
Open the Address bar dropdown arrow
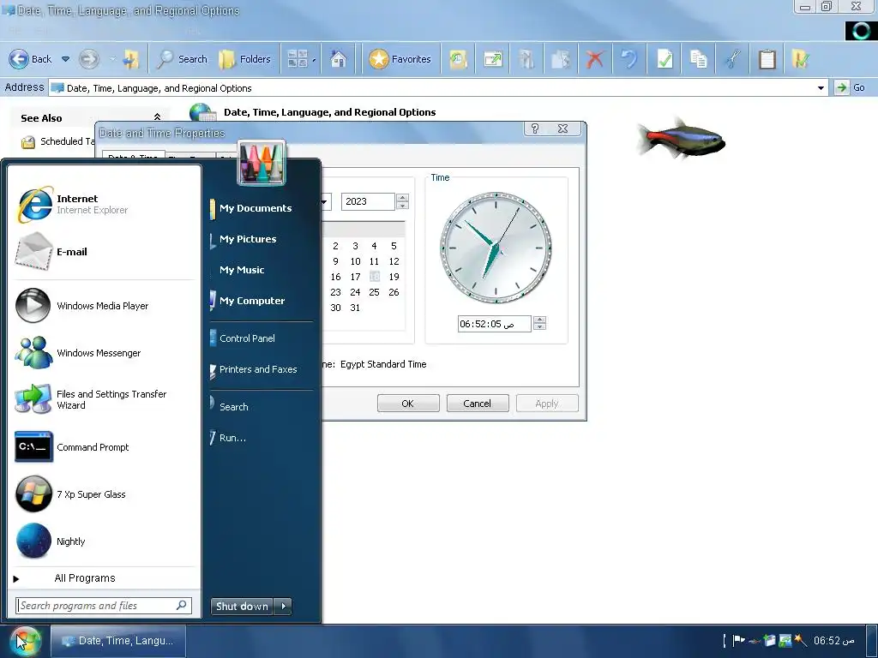click(x=821, y=88)
